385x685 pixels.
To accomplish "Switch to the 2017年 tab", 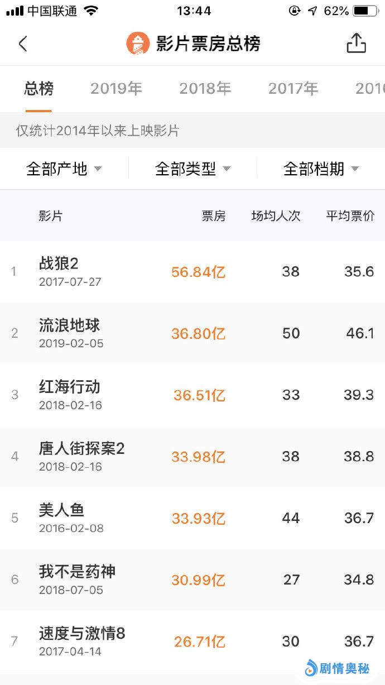I will tap(293, 88).
